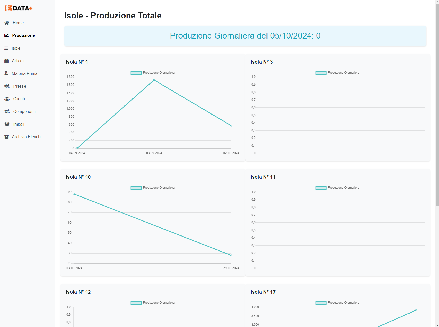Click the Isole list icon

click(6, 48)
